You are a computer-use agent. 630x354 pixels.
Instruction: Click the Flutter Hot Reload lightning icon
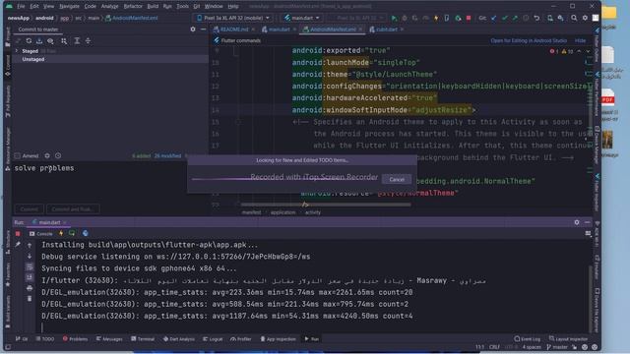point(436,18)
